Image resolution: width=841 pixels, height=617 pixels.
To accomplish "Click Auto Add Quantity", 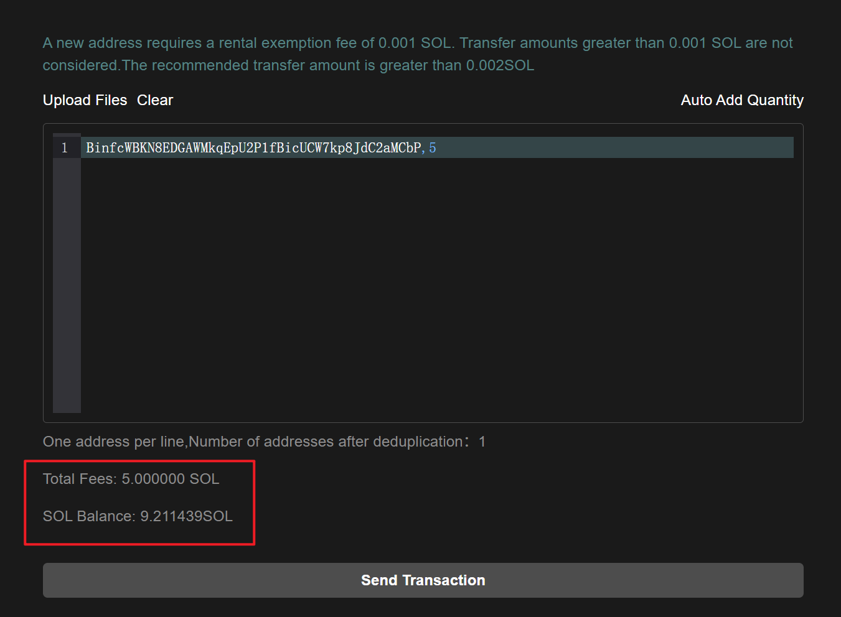I will 741,100.
